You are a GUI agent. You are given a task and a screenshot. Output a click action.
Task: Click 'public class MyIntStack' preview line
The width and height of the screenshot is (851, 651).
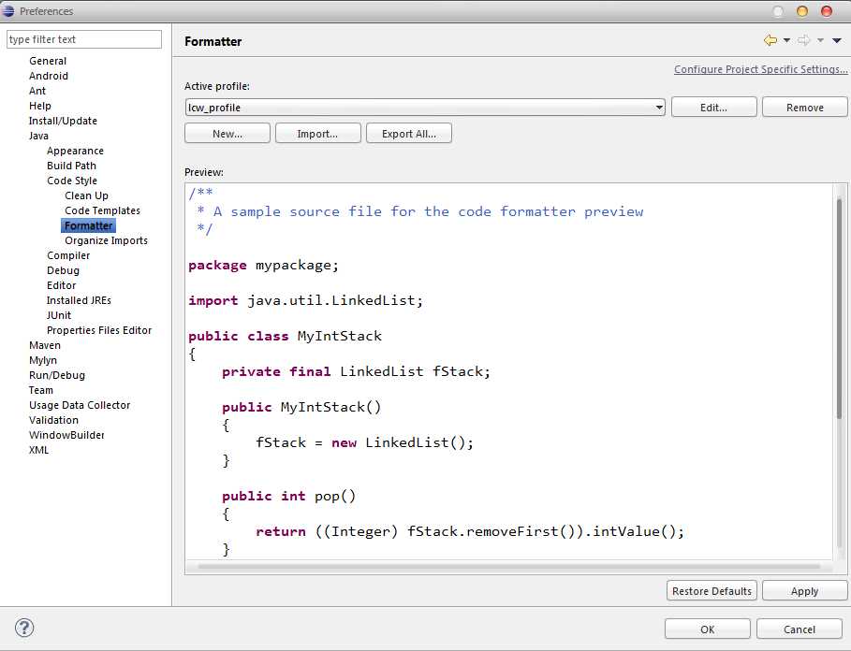coord(285,336)
